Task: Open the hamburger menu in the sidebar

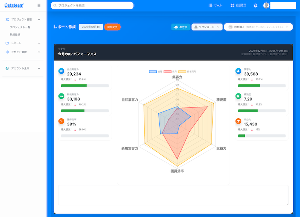Action: (39, 6)
